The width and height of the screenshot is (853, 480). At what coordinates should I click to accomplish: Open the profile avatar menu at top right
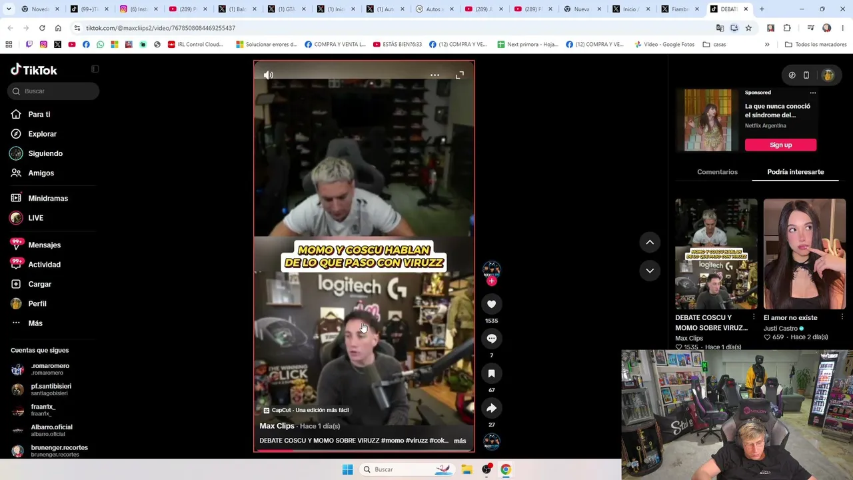coord(828,75)
